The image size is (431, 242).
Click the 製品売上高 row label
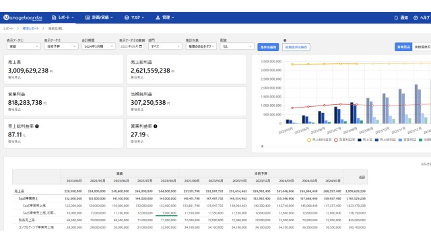coord(27,220)
